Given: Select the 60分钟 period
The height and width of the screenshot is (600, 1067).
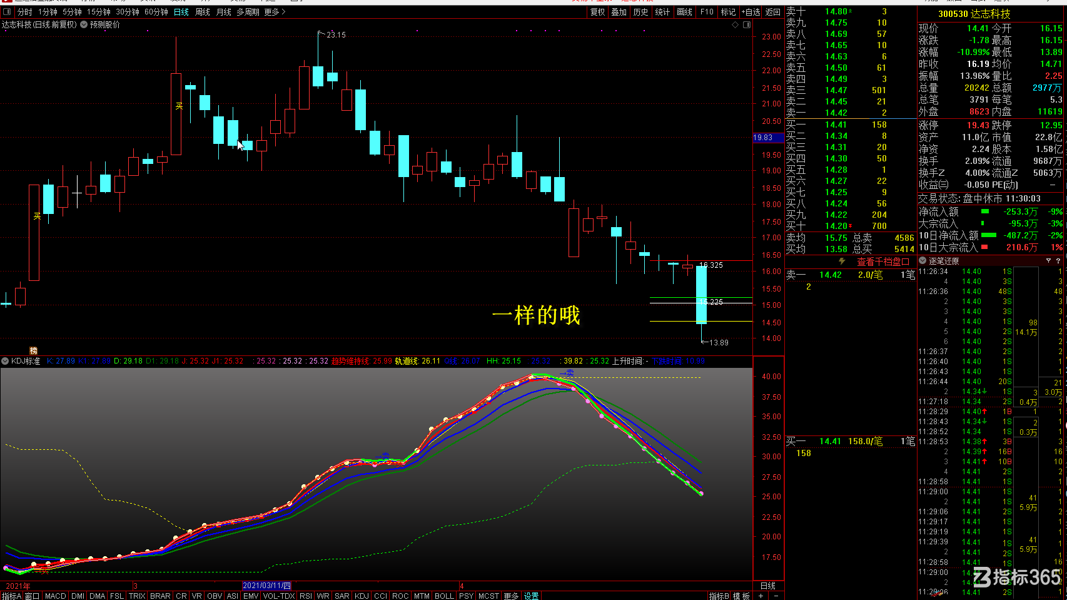Looking at the screenshot, I should click(156, 12).
